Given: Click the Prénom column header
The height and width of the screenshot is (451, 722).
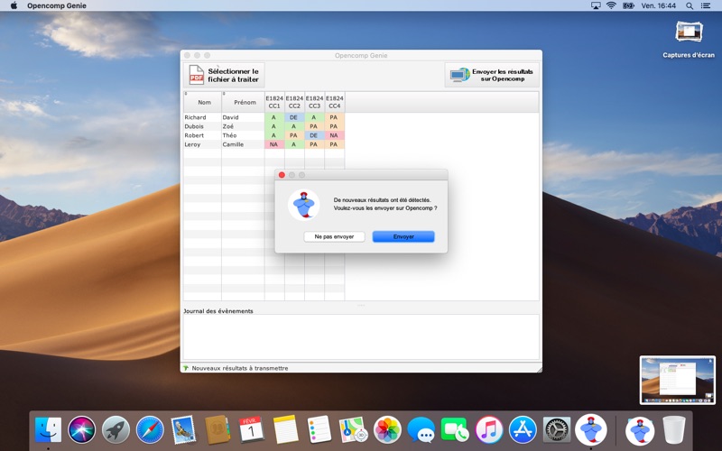Looking at the screenshot, I should (x=243, y=102).
